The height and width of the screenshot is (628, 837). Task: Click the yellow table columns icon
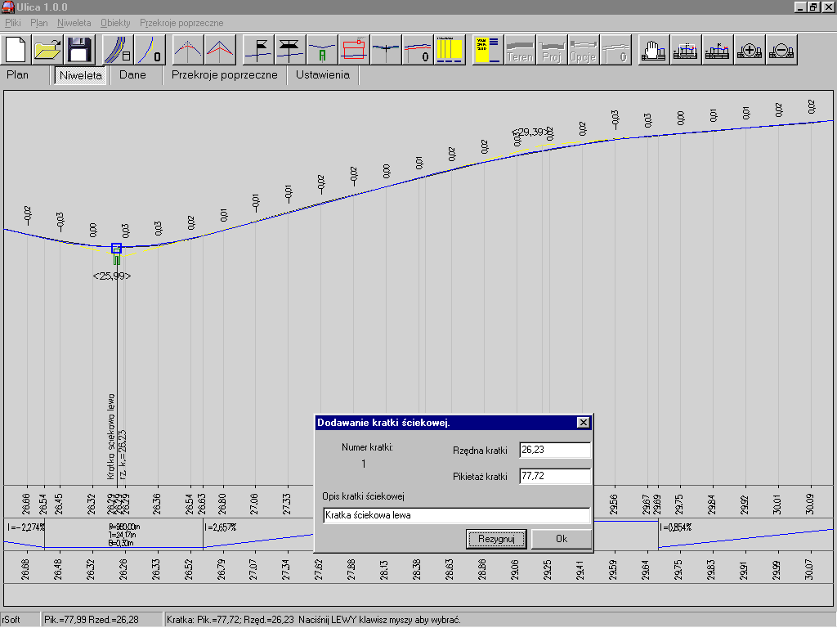[450, 50]
